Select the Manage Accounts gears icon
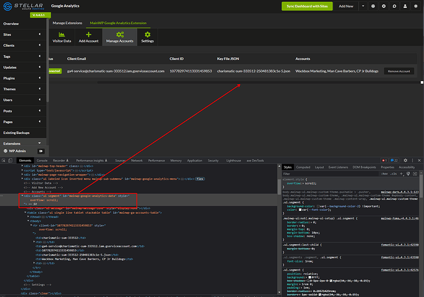The width and height of the screenshot is (424, 297). (x=120, y=34)
